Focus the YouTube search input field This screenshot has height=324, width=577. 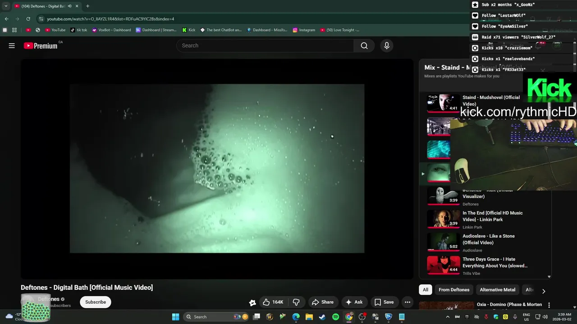(265, 45)
